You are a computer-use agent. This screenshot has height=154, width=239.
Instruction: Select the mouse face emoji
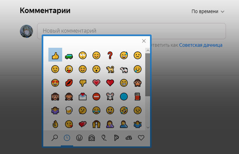pyautogui.click(x=110, y=97)
